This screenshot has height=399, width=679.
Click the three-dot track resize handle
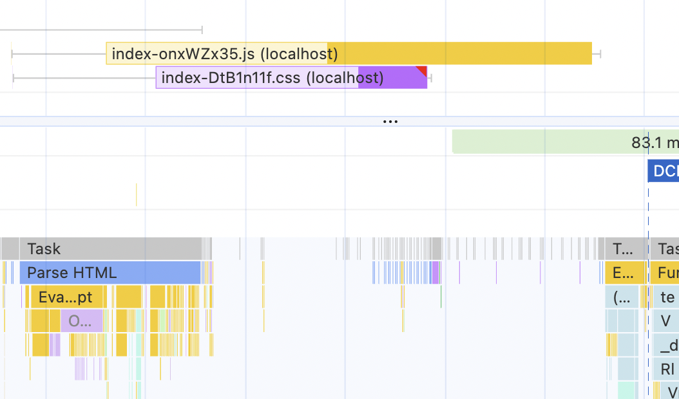point(390,121)
